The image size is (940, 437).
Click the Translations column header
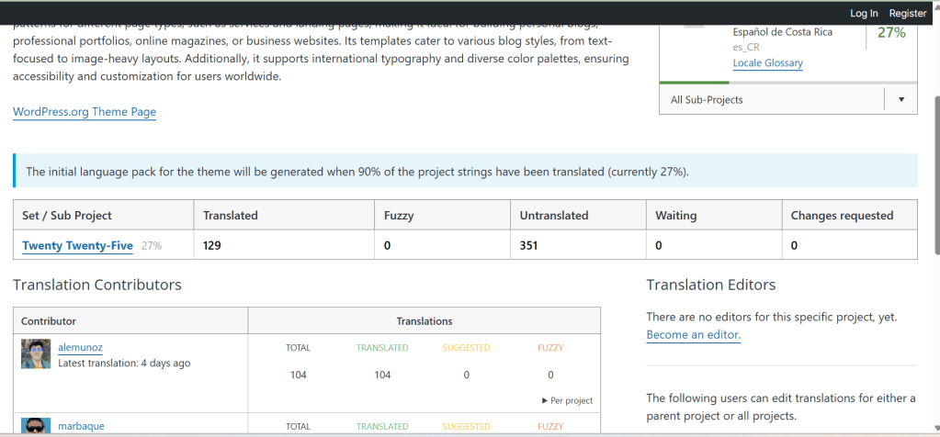(425, 321)
